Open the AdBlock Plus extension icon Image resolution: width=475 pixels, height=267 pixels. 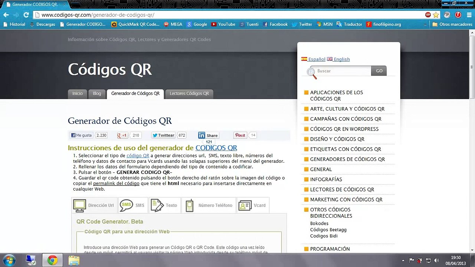pyautogui.click(x=428, y=15)
